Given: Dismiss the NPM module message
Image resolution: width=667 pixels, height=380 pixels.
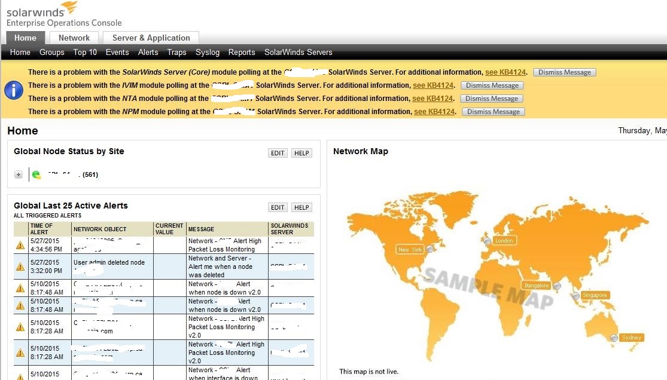Looking at the screenshot, I should pyautogui.click(x=494, y=112).
